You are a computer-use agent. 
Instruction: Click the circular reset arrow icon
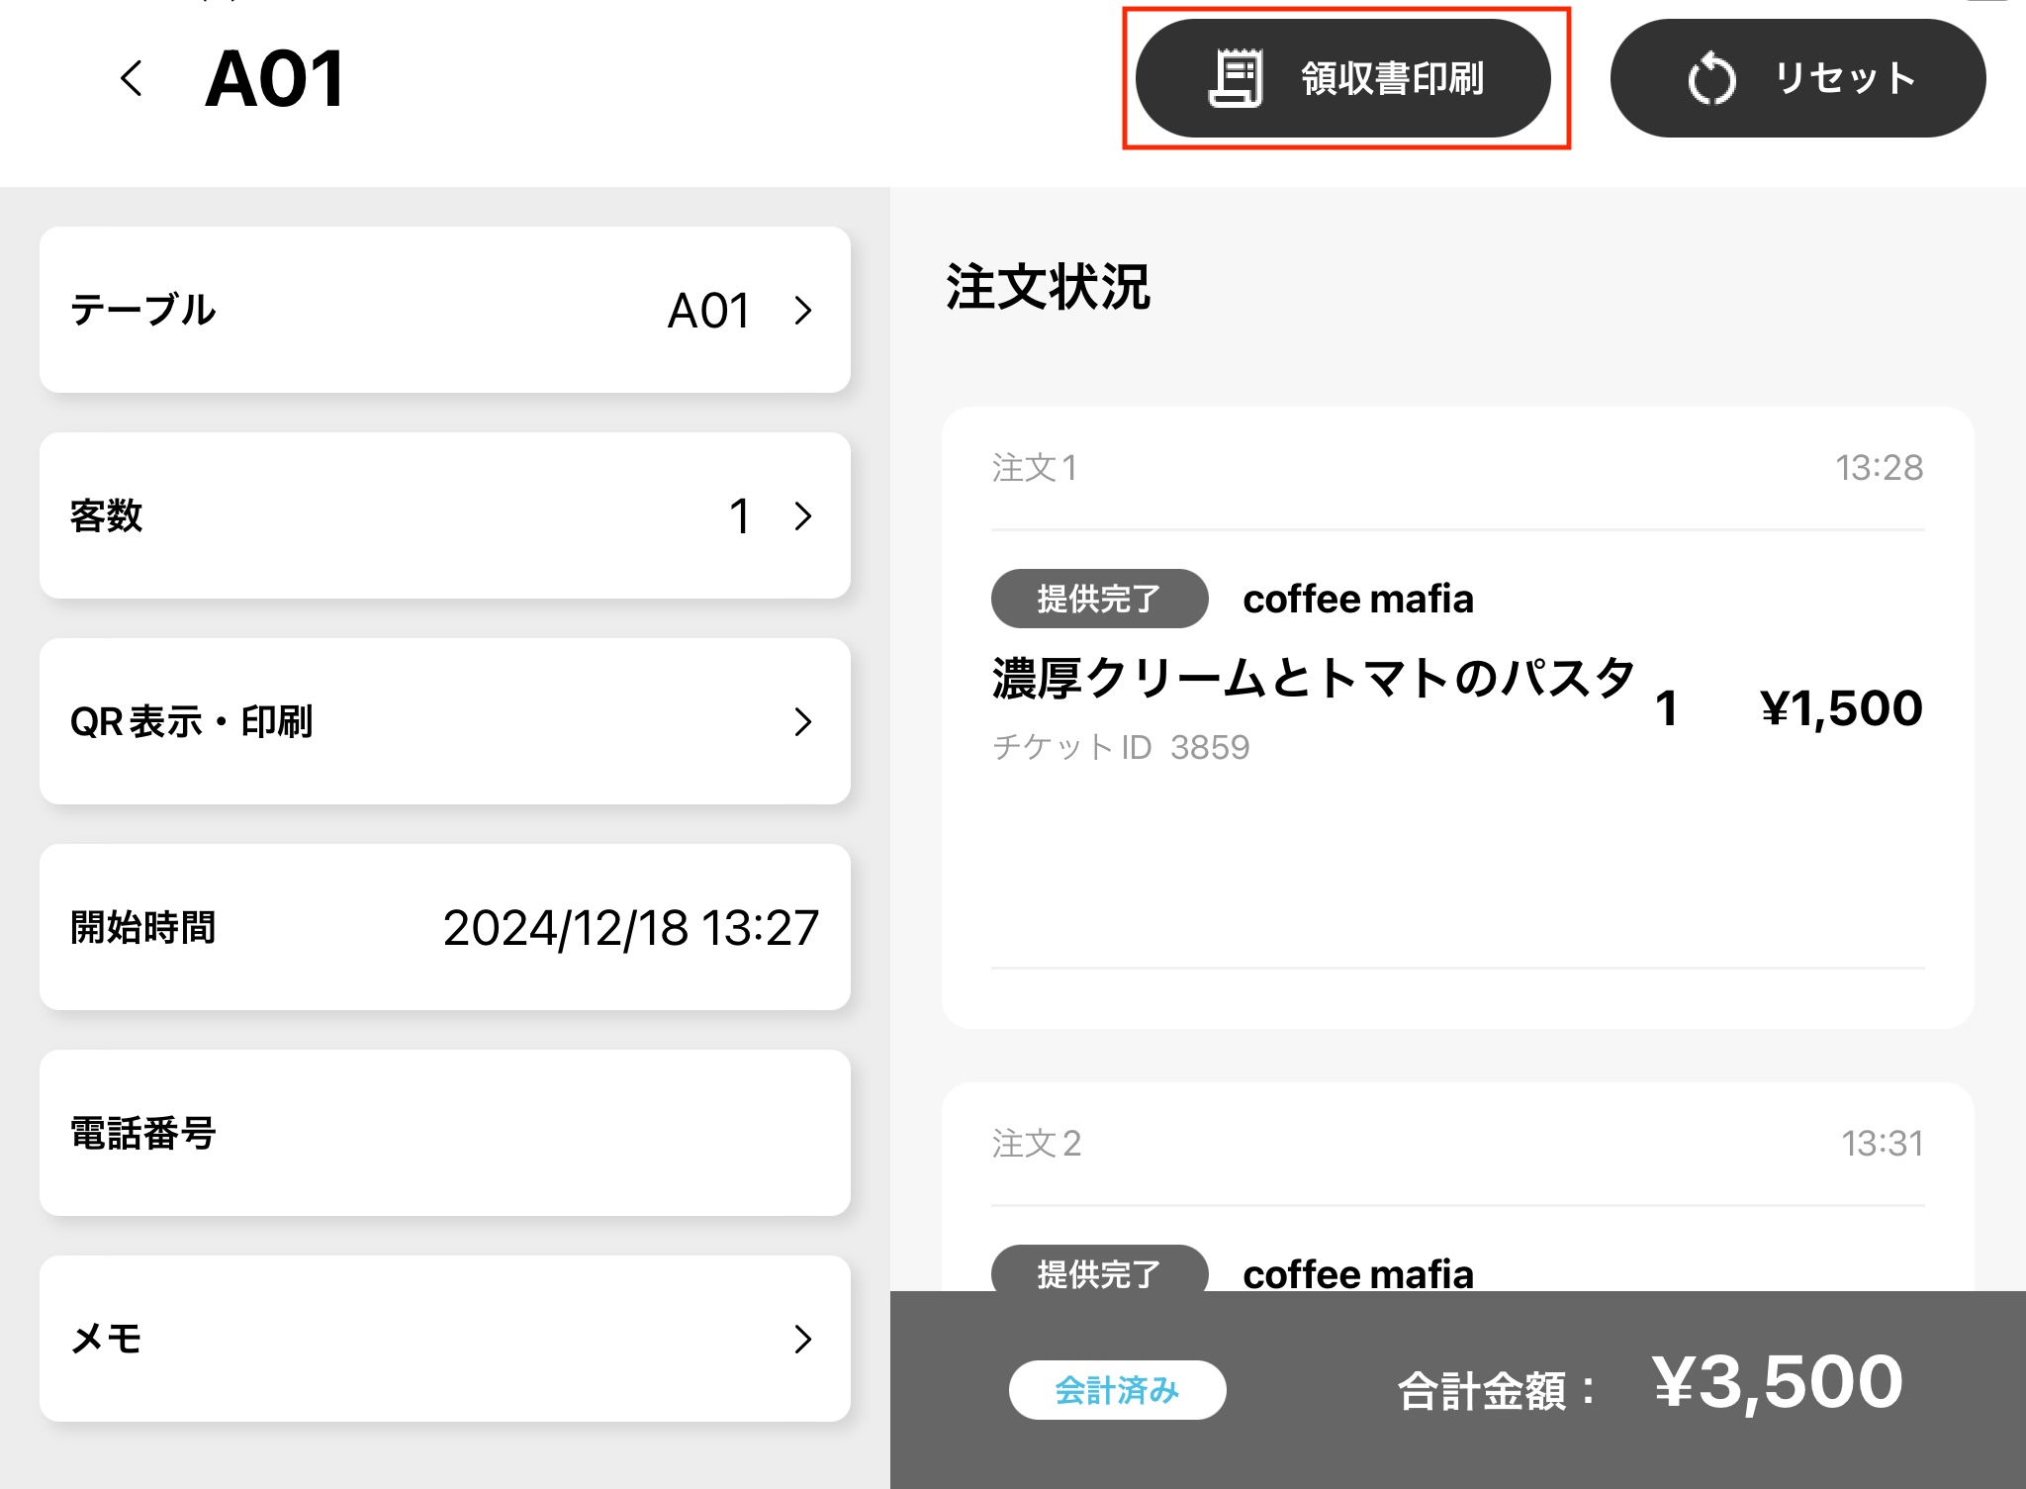tap(1710, 79)
